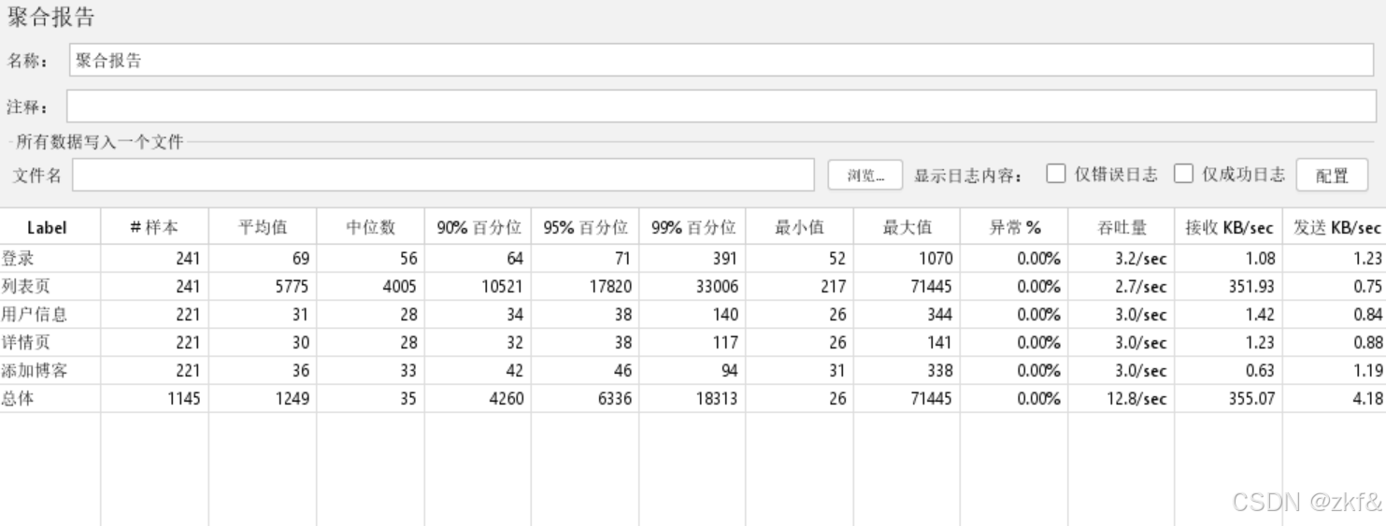Screen dimensions: 1386x526
Task: Click max value 1070 in 登录 row
Action: [x=936, y=258]
